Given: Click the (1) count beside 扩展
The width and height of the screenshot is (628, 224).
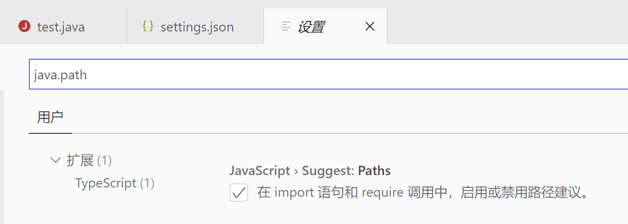Looking at the screenshot, I should tap(104, 161).
